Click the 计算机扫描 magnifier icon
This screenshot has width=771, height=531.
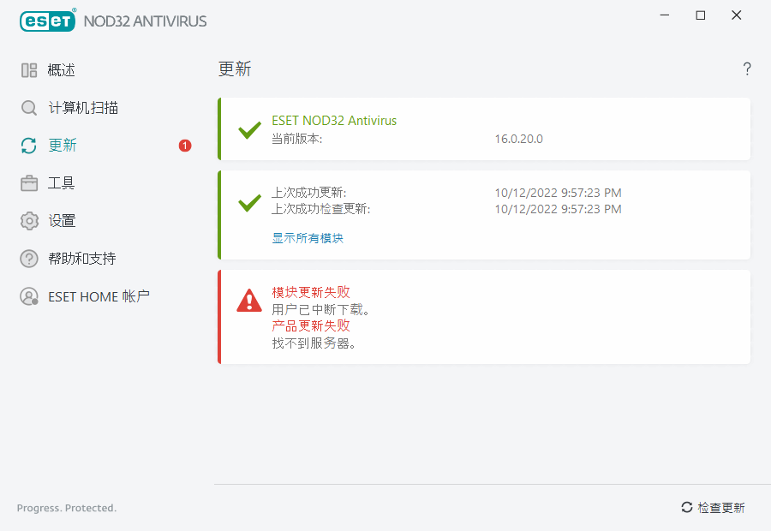coord(29,108)
